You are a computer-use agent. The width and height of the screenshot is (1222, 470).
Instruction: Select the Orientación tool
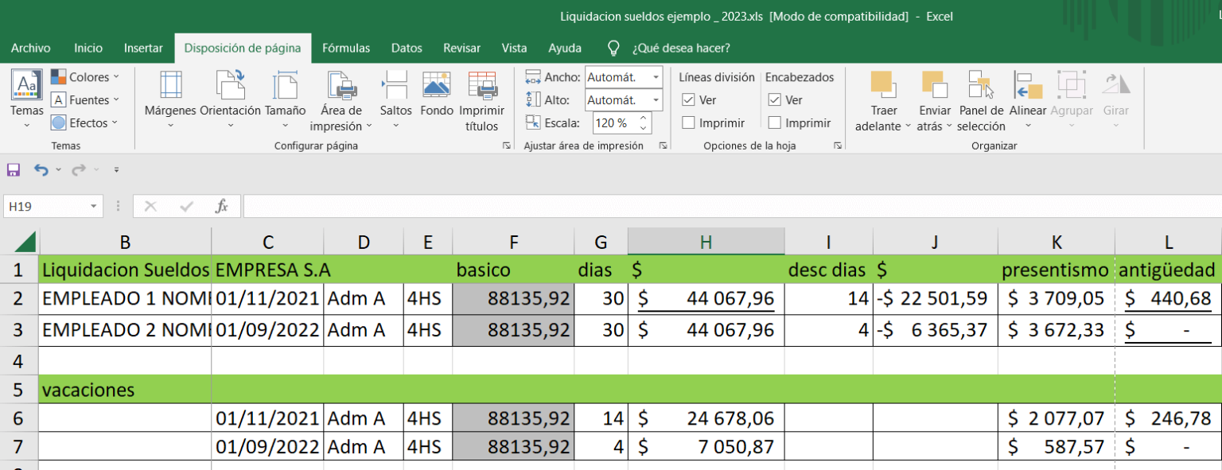(231, 99)
